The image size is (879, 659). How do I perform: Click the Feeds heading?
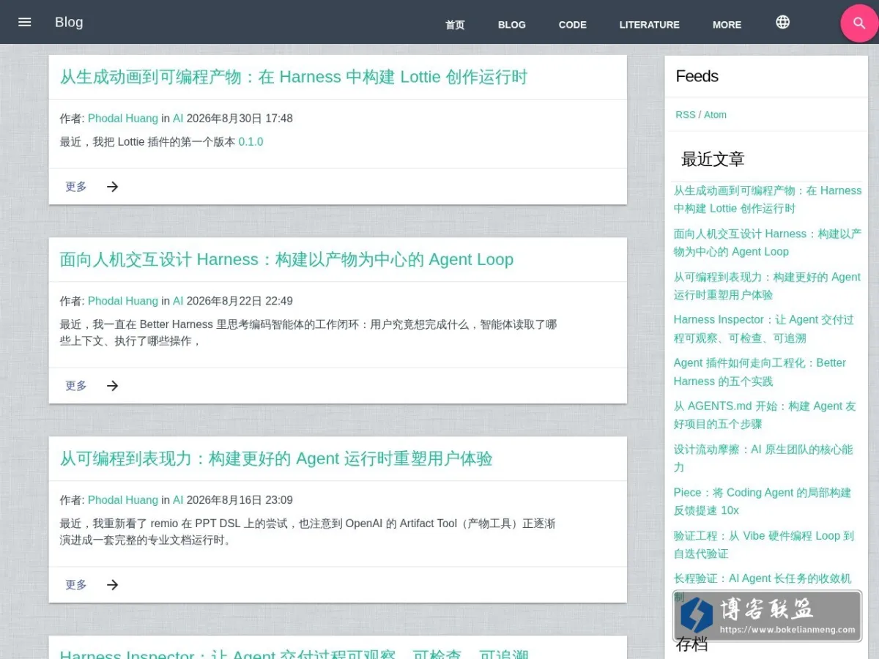[x=697, y=76]
